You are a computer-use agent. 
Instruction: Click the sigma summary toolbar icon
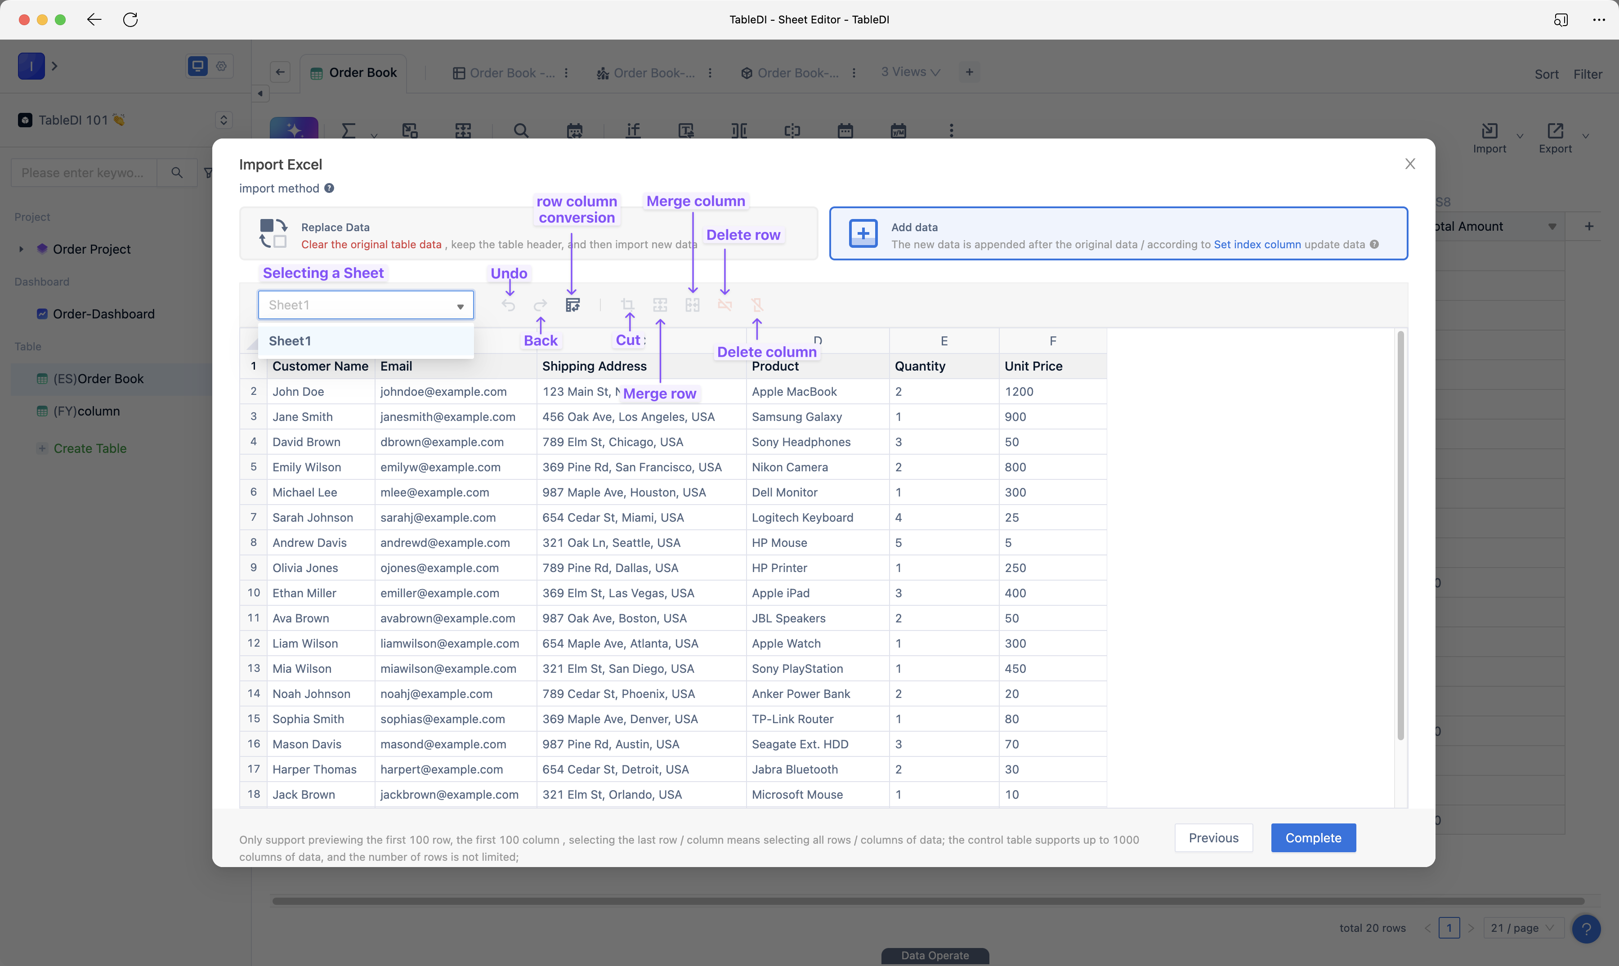[x=348, y=130]
